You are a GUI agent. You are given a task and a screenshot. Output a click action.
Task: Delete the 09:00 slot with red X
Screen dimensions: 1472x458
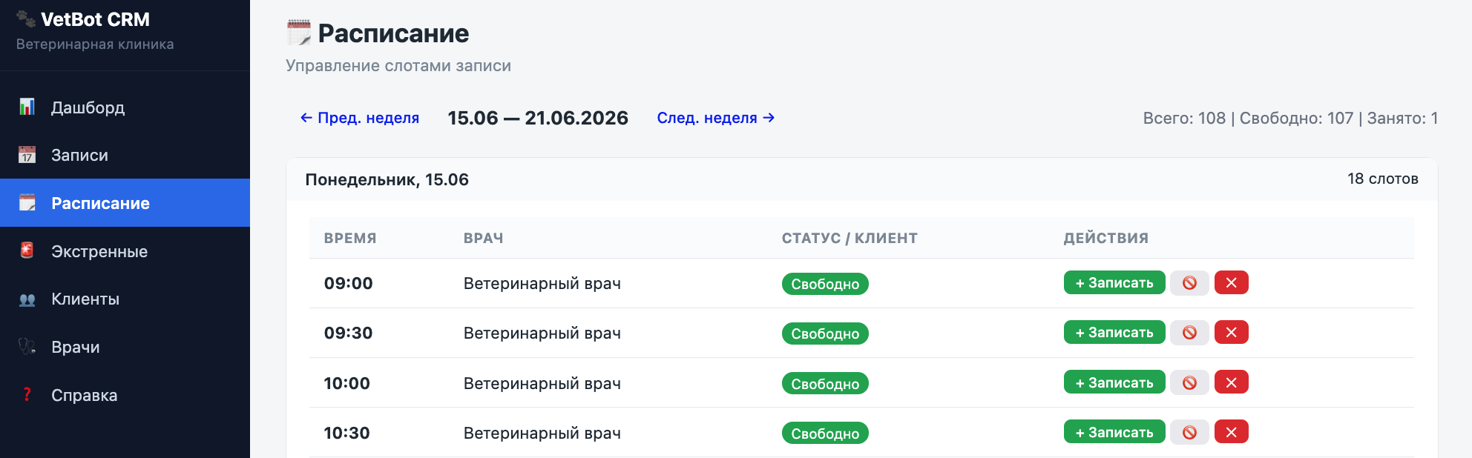coord(1231,282)
